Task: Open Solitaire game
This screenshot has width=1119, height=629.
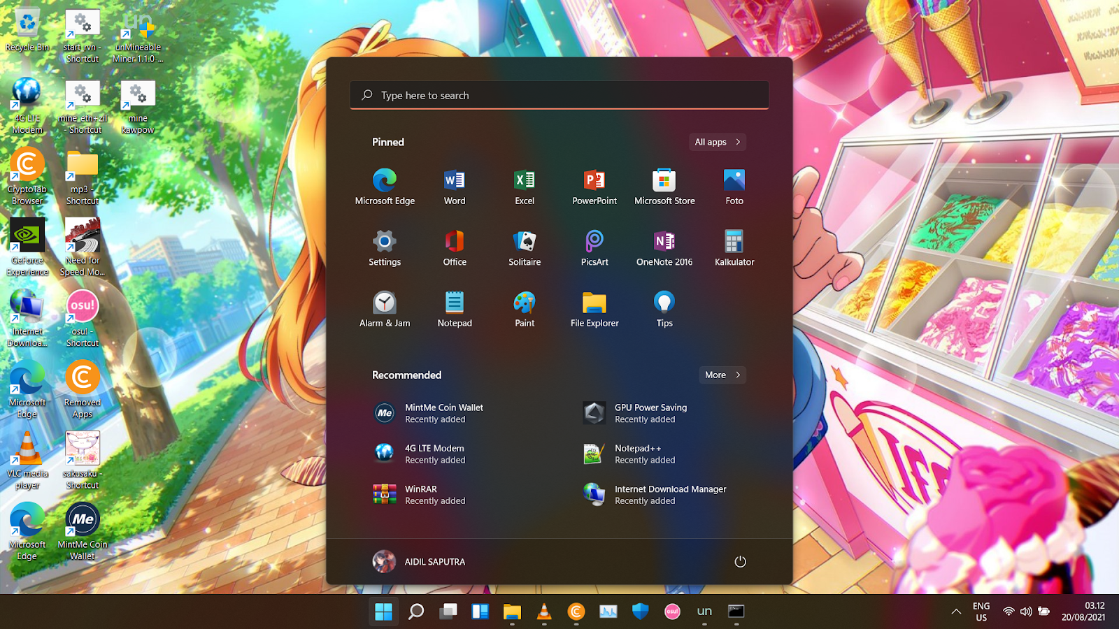Action: [x=525, y=248]
